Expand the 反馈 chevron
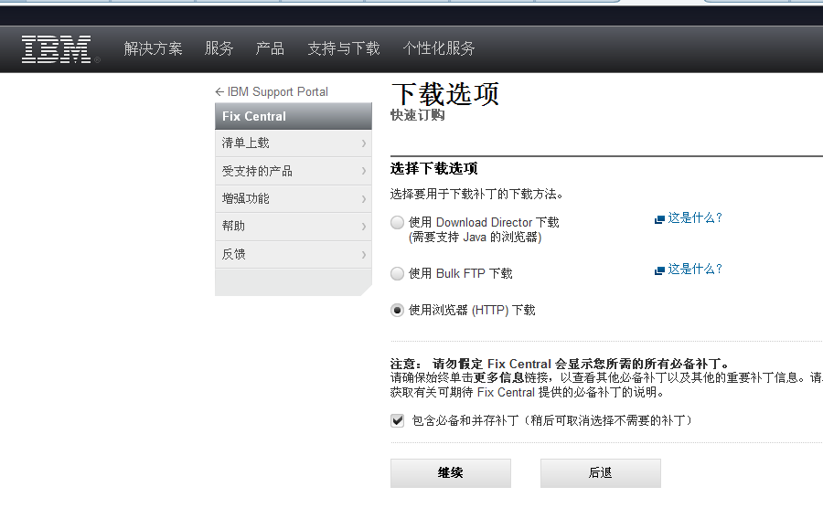The width and height of the screenshot is (823, 508). [x=364, y=255]
